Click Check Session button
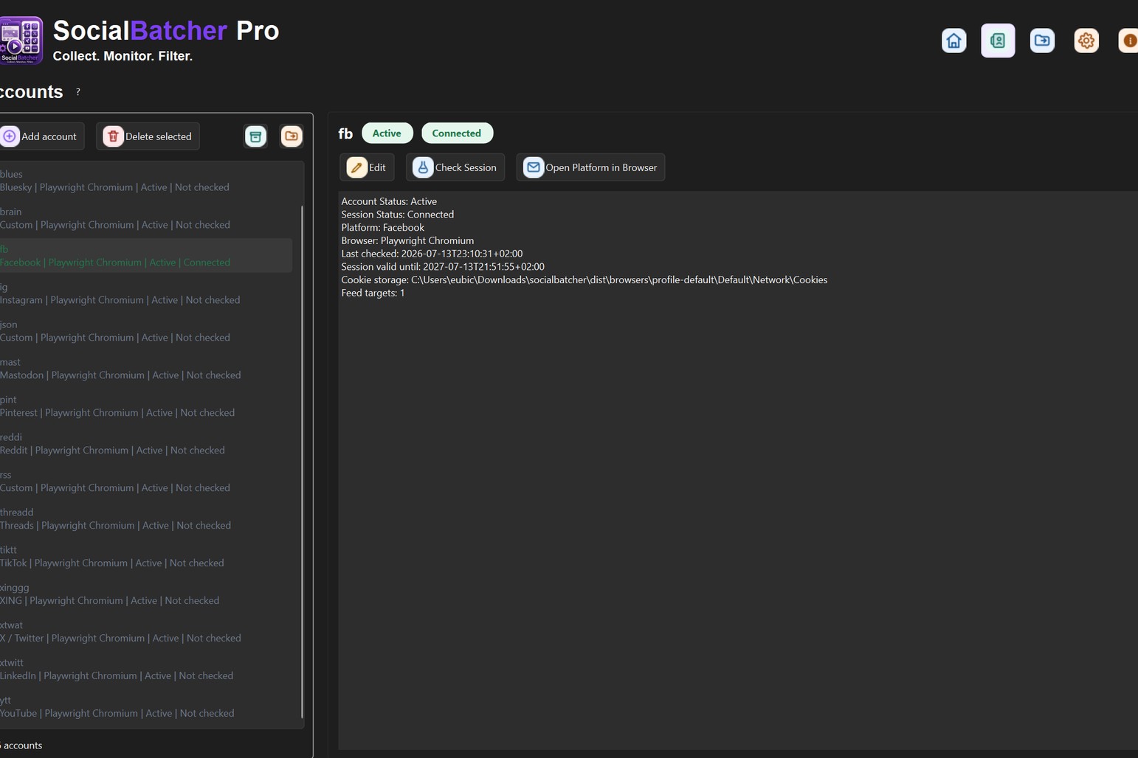This screenshot has height=758, width=1138. click(455, 167)
